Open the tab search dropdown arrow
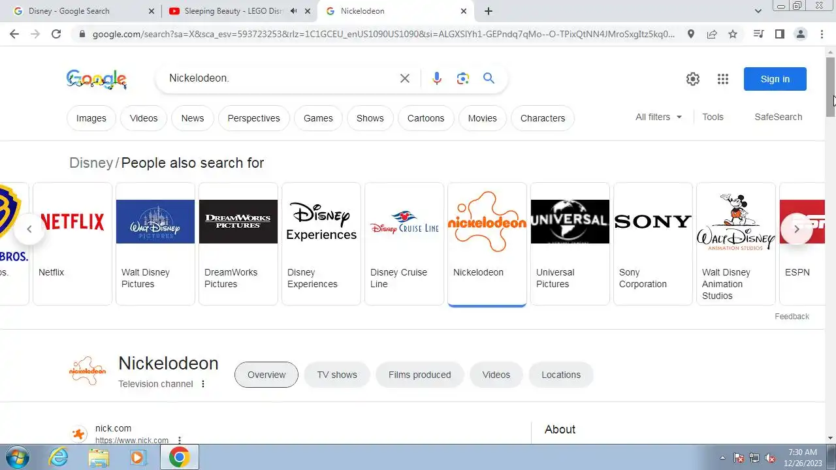Viewport: 836px width, 470px height. pos(758,11)
